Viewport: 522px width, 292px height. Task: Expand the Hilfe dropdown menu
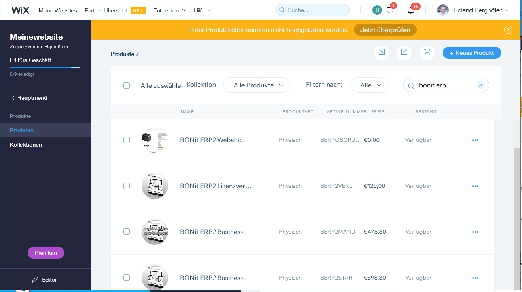tap(203, 10)
